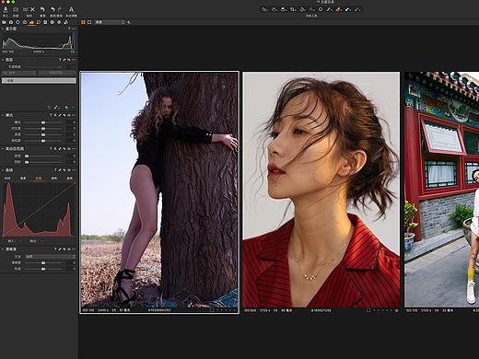Select the Blue curve tab
Screen dimensions: 479x359
70,178
